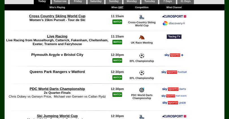Open the discovery+ channel logo
This screenshot has width=229, height=119.
(x=174, y=23)
